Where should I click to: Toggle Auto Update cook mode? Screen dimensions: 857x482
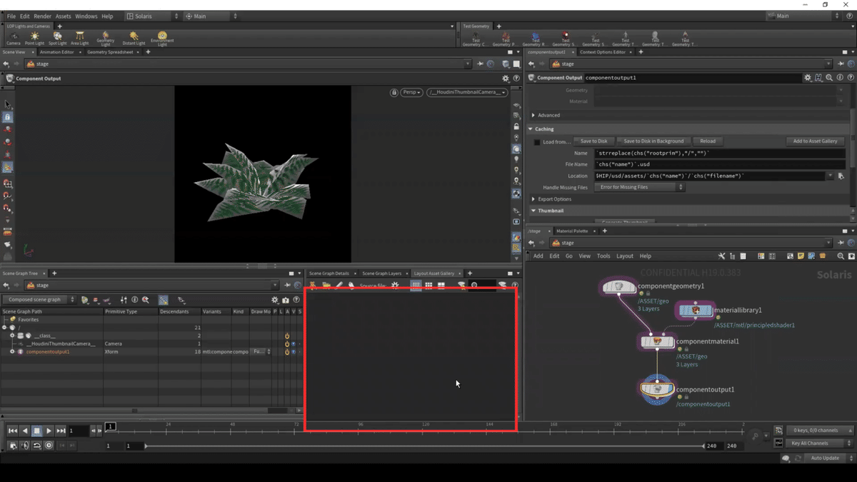(x=825, y=458)
